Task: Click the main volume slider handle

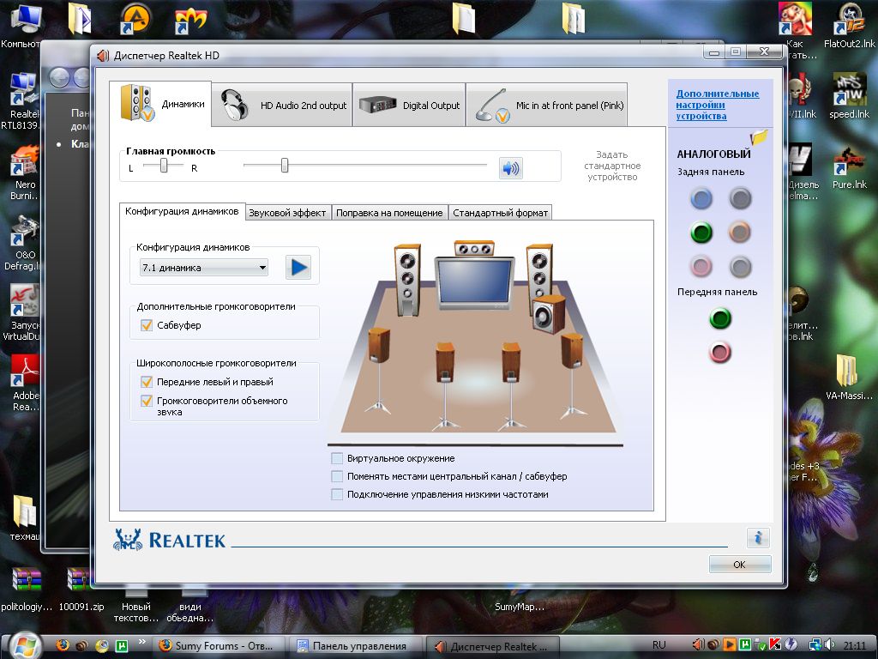Action: [285, 166]
